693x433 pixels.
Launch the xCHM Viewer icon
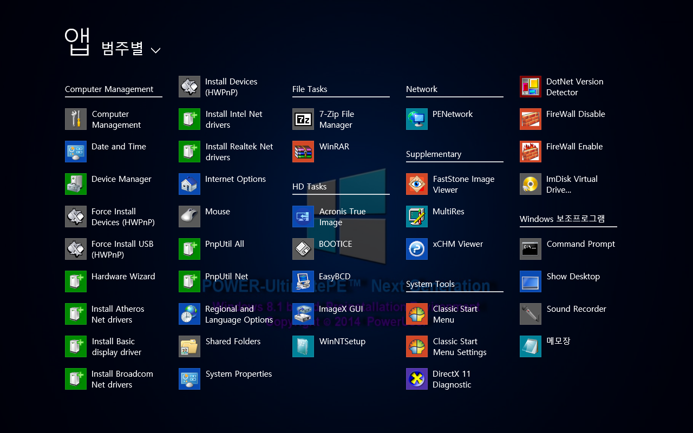[417, 249]
